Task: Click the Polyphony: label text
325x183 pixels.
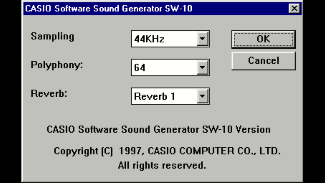Action: [57, 65]
